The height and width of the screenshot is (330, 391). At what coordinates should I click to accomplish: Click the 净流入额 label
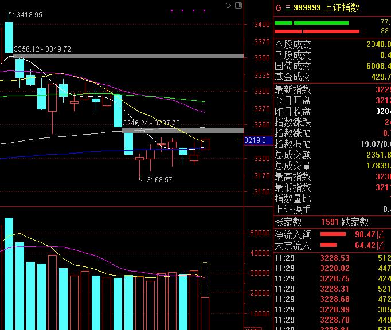point(293,234)
